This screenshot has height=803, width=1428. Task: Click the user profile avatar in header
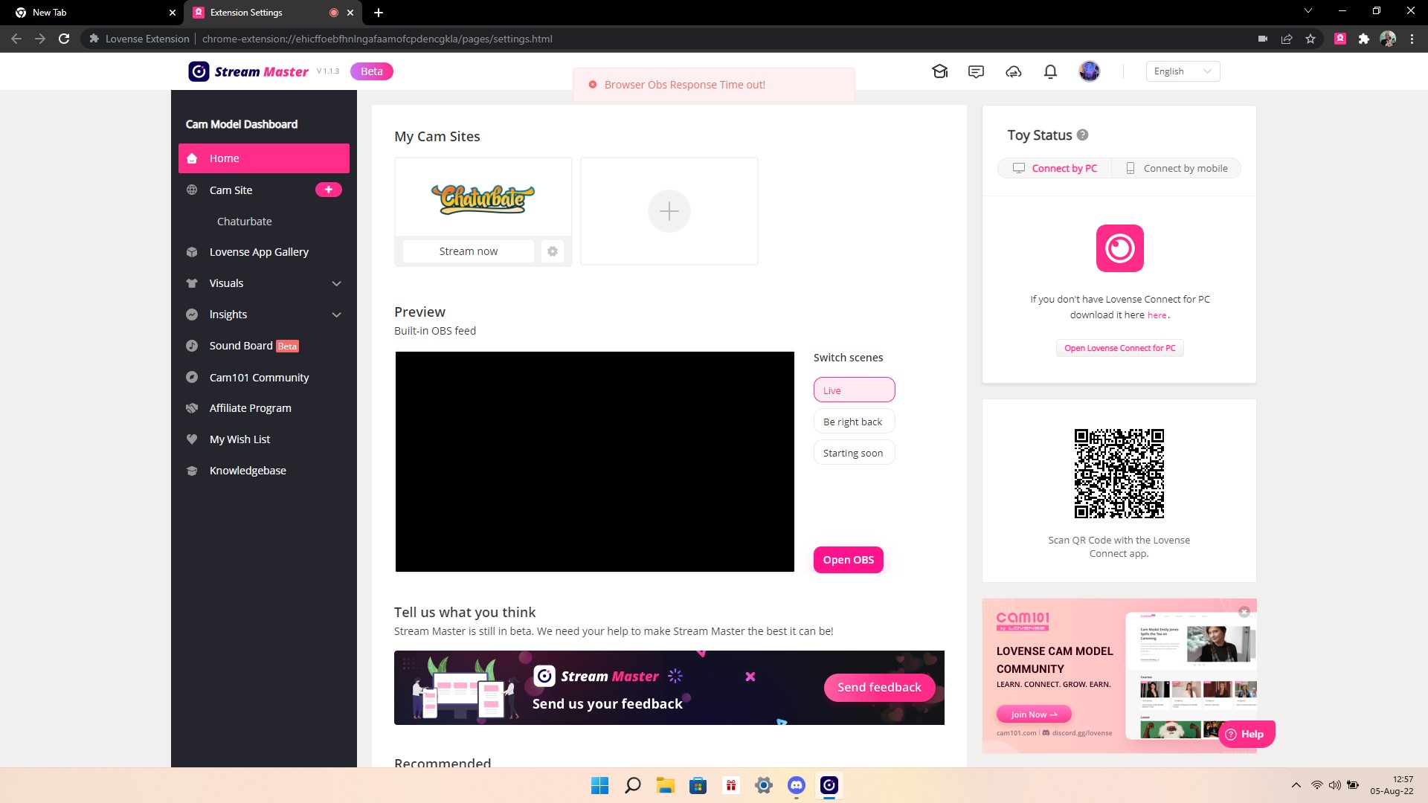point(1089,71)
